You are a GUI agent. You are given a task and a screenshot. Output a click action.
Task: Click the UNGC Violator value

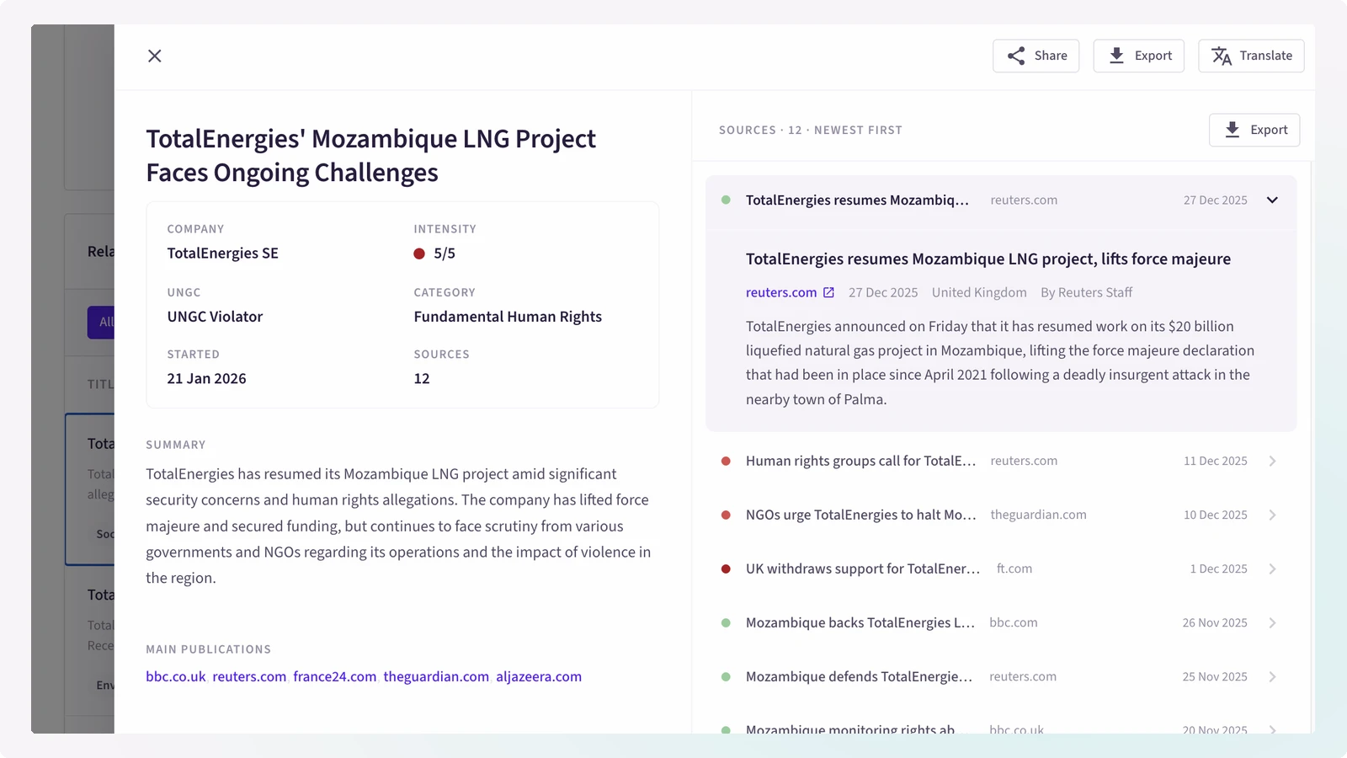[215, 317]
